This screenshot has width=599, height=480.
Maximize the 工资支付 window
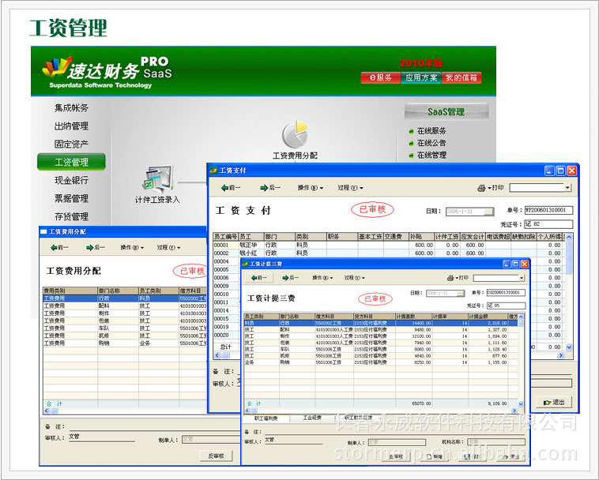pos(560,171)
